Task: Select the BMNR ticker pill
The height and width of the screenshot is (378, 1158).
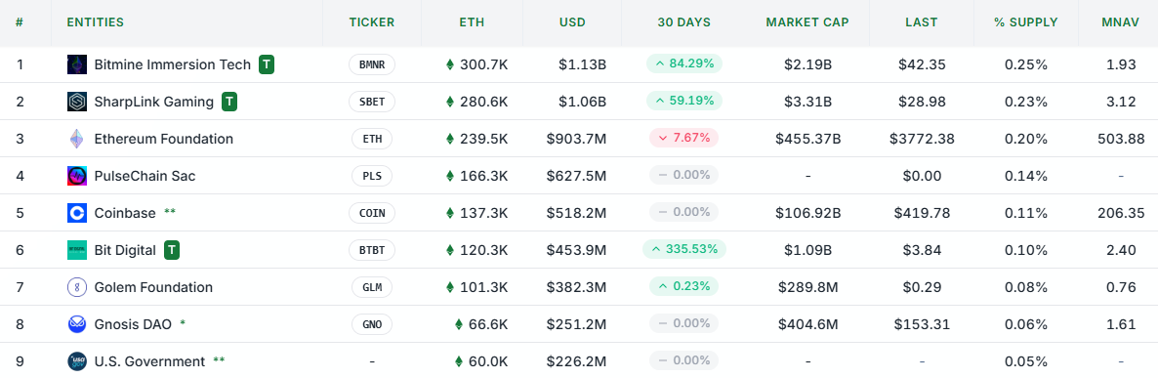Action: point(372,65)
